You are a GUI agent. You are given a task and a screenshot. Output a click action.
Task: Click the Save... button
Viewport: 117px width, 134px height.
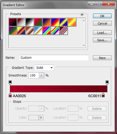pyautogui.click(x=102, y=40)
